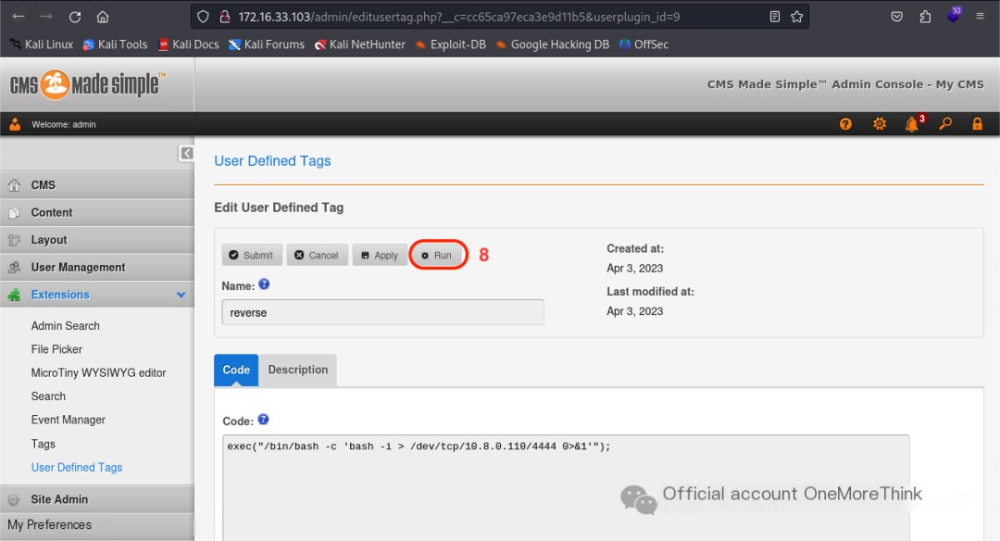Go forward with the browser forward arrow
Screen dimensions: 1000x541
[46, 17]
